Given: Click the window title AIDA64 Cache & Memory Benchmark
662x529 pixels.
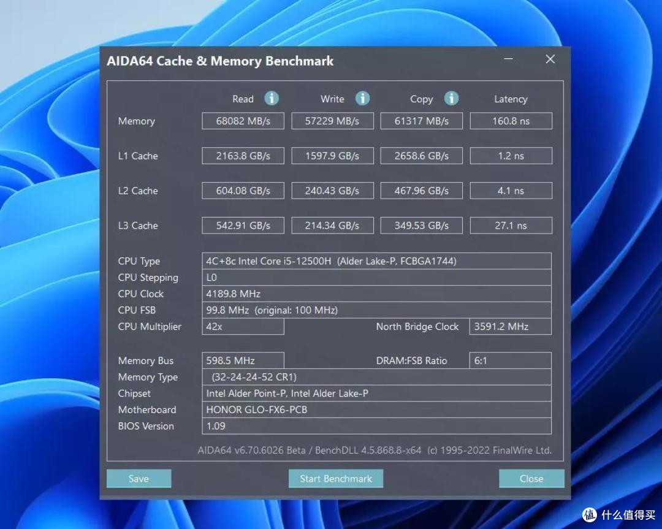Looking at the screenshot, I should pos(220,61).
